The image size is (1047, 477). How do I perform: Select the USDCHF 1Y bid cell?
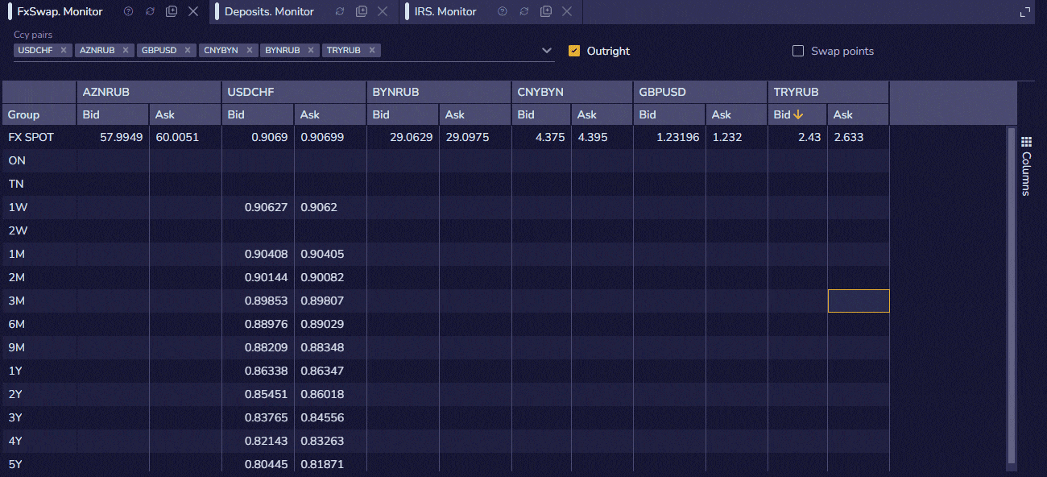258,371
